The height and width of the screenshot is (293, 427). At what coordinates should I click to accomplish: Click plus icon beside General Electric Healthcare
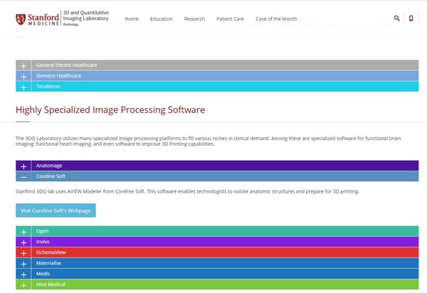pyautogui.click(x=23, y=65)
